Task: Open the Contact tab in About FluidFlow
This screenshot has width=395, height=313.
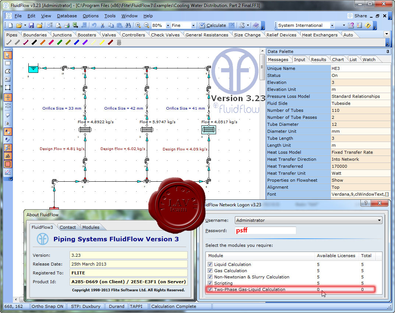Action: pos(67,227)
